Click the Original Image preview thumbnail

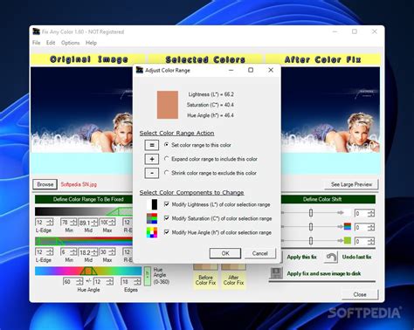[x=82, y=110]
